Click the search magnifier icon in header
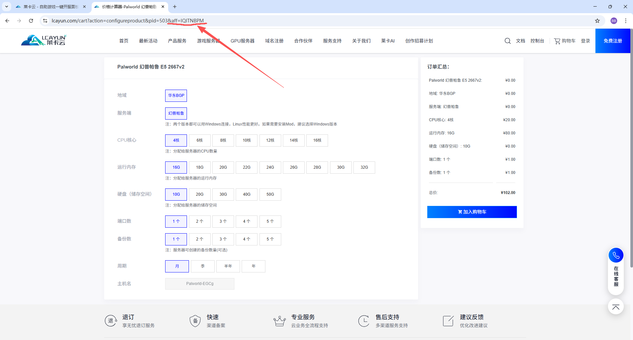Image resolution: width=633 pixels, height=340 pixels. pos(507,41)
